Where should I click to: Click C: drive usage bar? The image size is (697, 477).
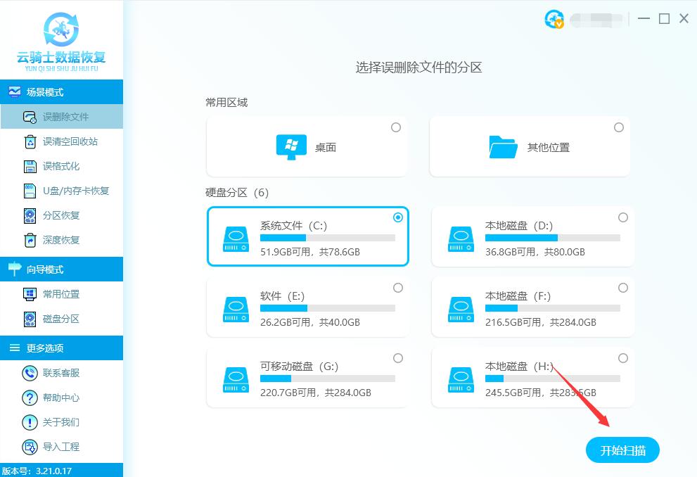[328, 238]
